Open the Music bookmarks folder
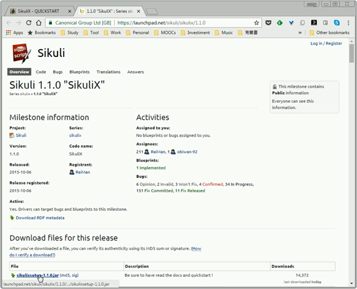The image size is (357, 289). click(x=224, y=32)
